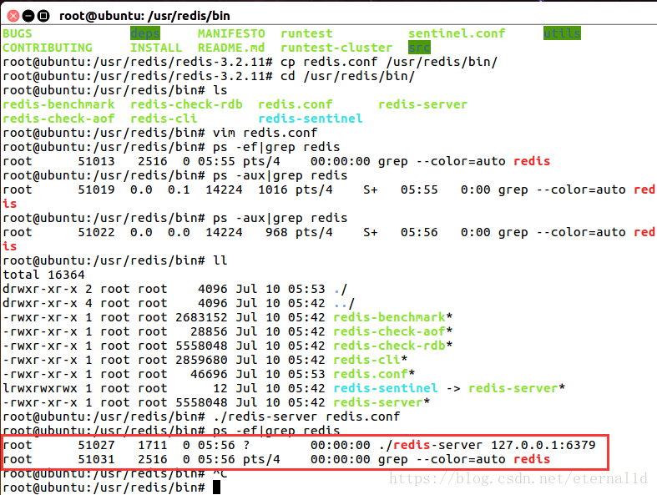Click the cursor at the final prompt

[216, 487]
